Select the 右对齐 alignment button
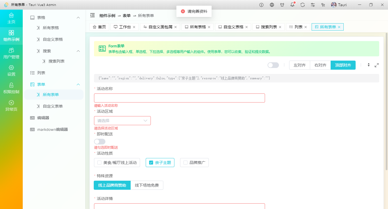This screenshot has width=388, height=209. click(x=320, y=65)
